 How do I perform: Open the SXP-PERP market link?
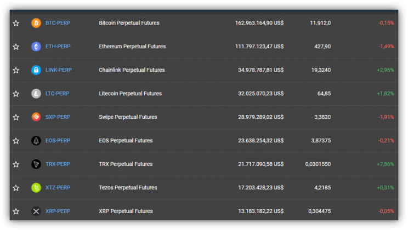(x=58, y=117)
